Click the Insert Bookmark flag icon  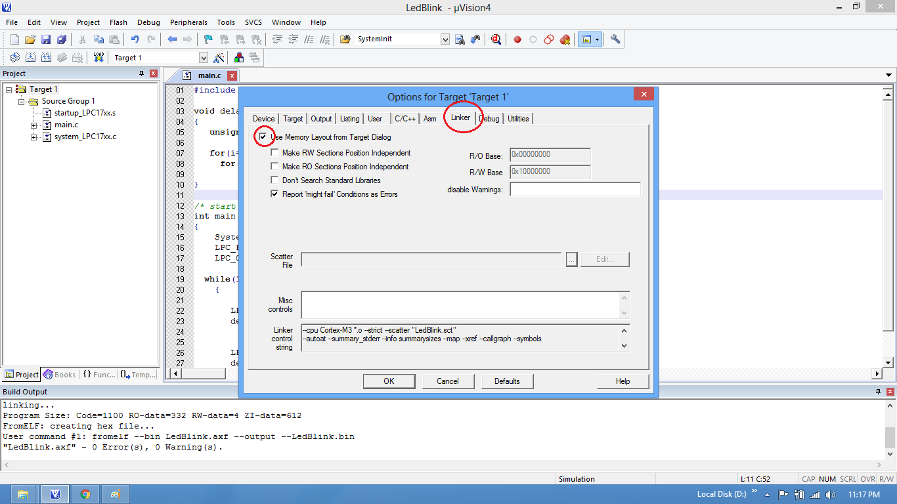point(208,39)
